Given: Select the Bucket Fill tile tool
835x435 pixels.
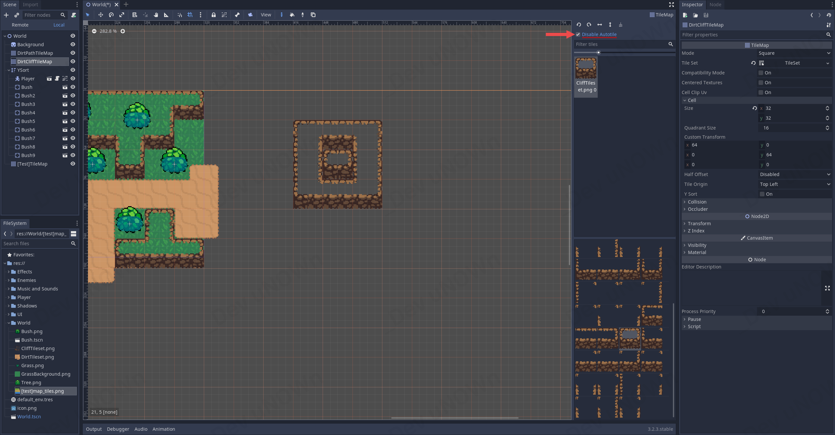Looking at the screenshot, I should click(292, 15).
